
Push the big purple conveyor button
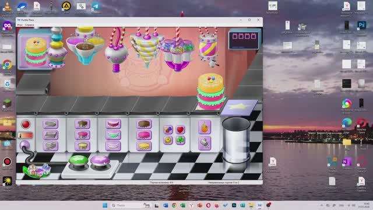[100, 161]
